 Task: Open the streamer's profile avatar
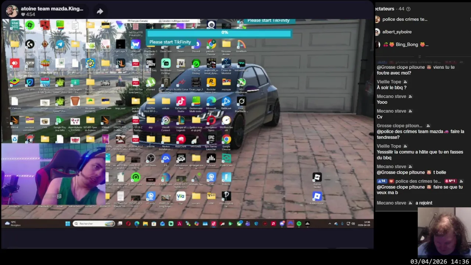[12, 11]
